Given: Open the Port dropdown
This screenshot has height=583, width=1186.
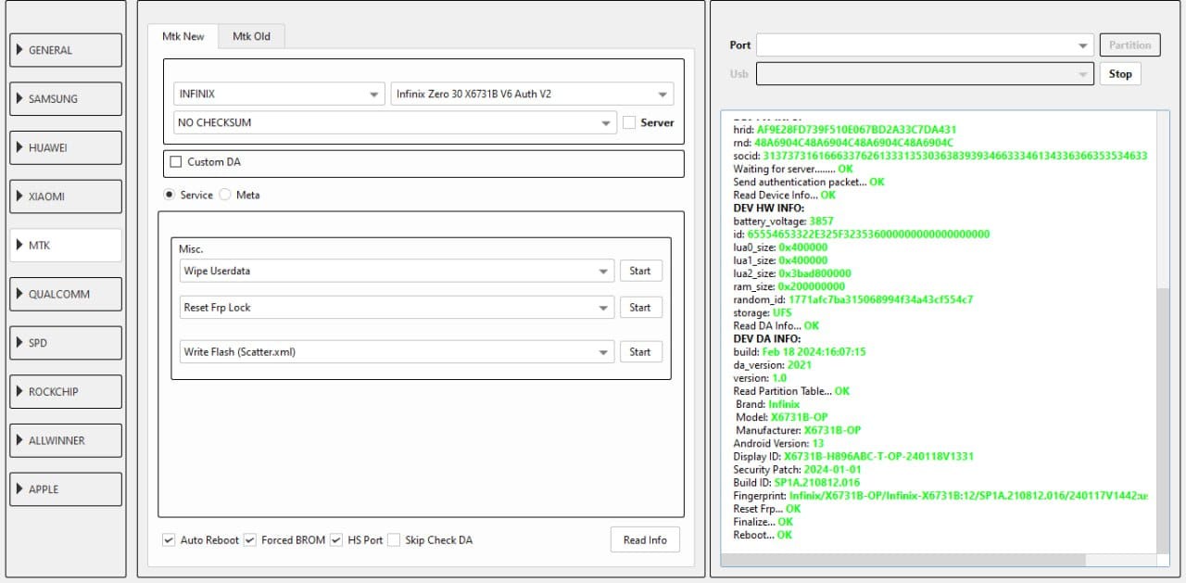Looking at the screenshot, I should [925, 45].
